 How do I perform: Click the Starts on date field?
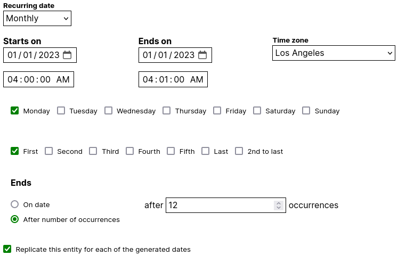coord(40,55)
